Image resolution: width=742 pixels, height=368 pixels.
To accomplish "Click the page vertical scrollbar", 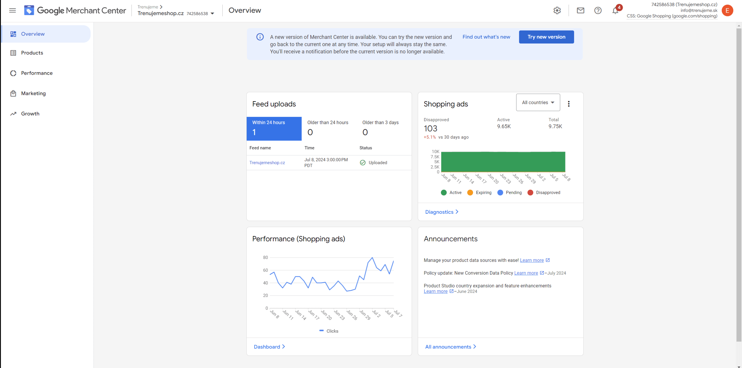I will pos(739,184).
